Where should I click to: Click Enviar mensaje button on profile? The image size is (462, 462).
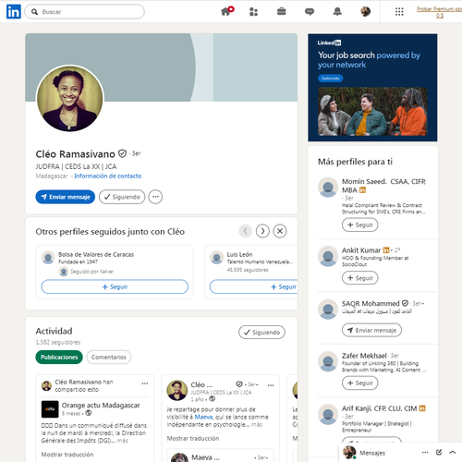coord(66,197)
